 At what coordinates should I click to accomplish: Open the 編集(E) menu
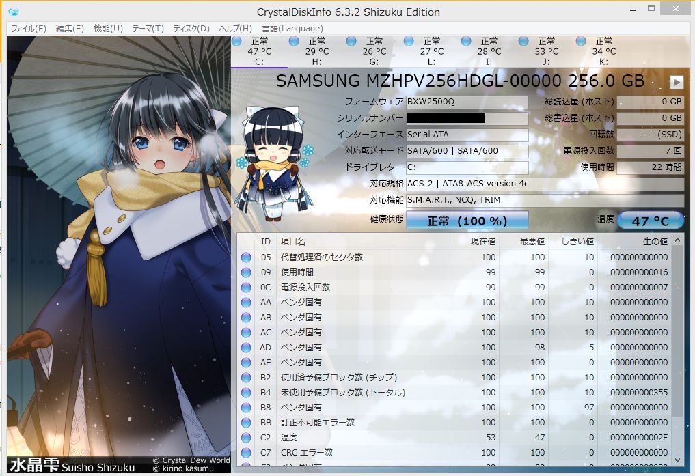pyautogui.click(x=70, y=28)
